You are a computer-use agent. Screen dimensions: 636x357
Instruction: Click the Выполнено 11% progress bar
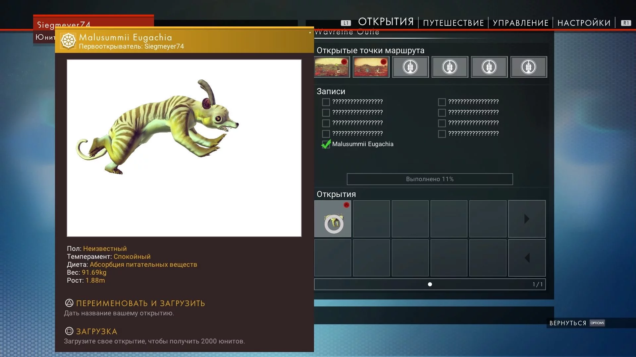tap(430, 179)
